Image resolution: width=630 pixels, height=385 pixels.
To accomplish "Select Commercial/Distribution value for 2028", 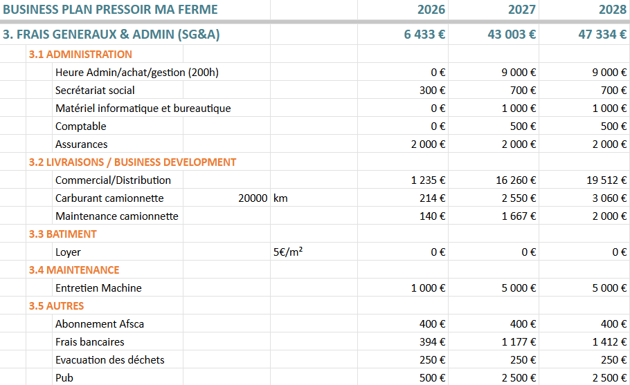I will [606, 180].
